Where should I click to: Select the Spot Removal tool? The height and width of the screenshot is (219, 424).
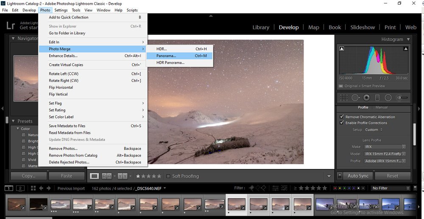coord(356,98)
